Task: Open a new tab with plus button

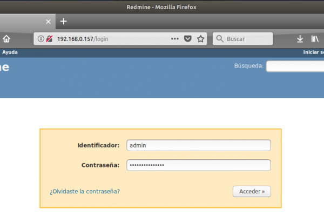Action: pyautogui.click(x=63, y=21)
